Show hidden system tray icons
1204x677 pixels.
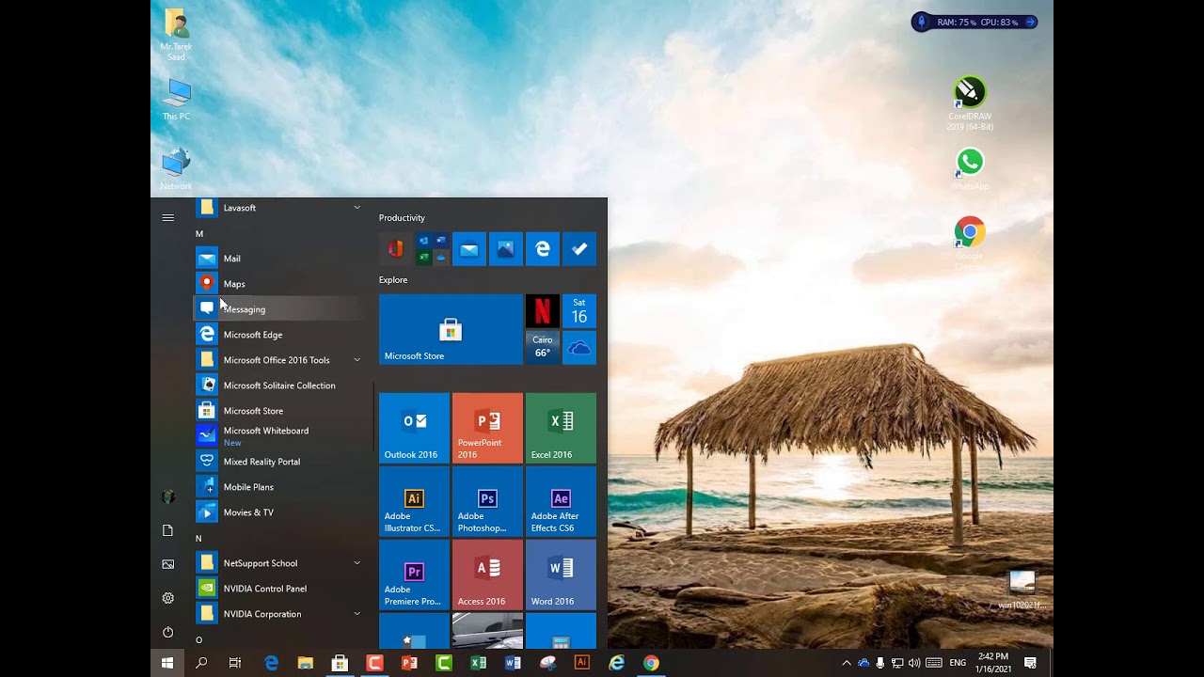point(847,663)
